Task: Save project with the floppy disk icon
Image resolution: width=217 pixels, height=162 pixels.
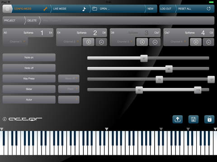Action: click(x=193, y=119)
